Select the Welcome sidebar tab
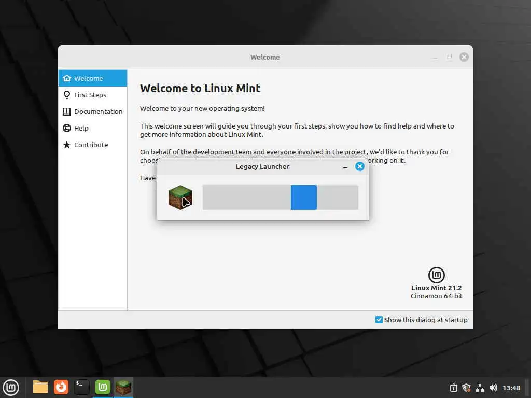531x398 pixels. [93, 78]
